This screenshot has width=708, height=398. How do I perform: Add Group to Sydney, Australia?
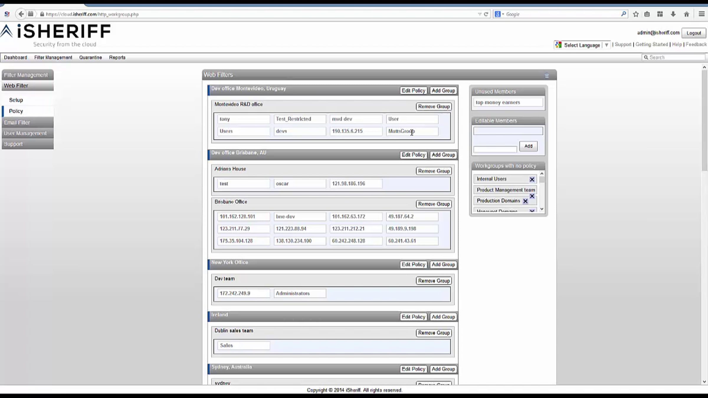(x=443, y=369)
